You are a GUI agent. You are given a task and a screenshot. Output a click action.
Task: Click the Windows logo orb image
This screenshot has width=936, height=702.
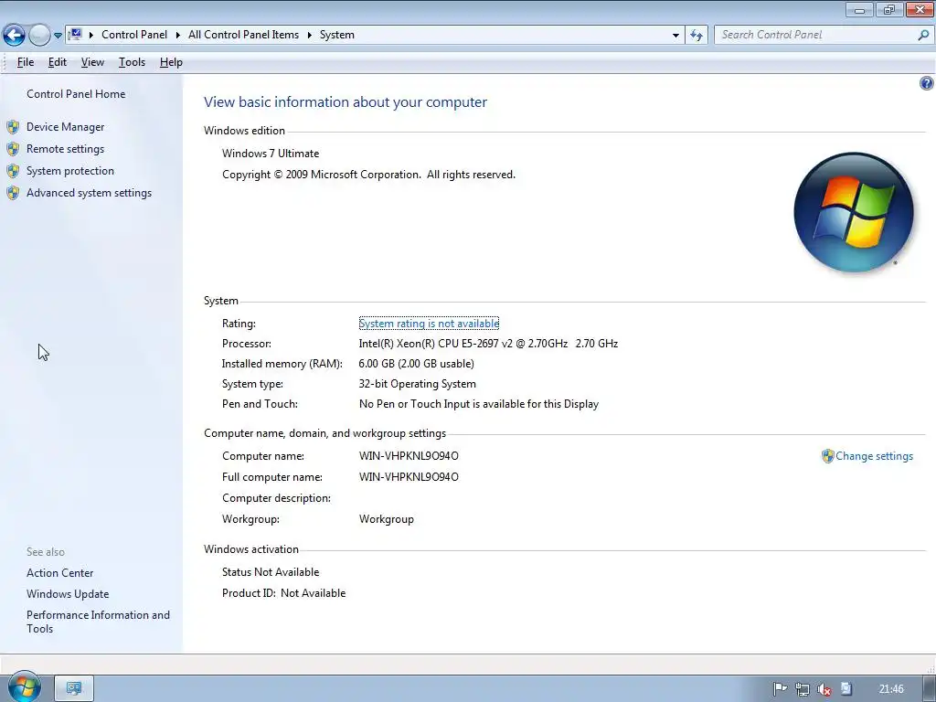coord(854,212)
